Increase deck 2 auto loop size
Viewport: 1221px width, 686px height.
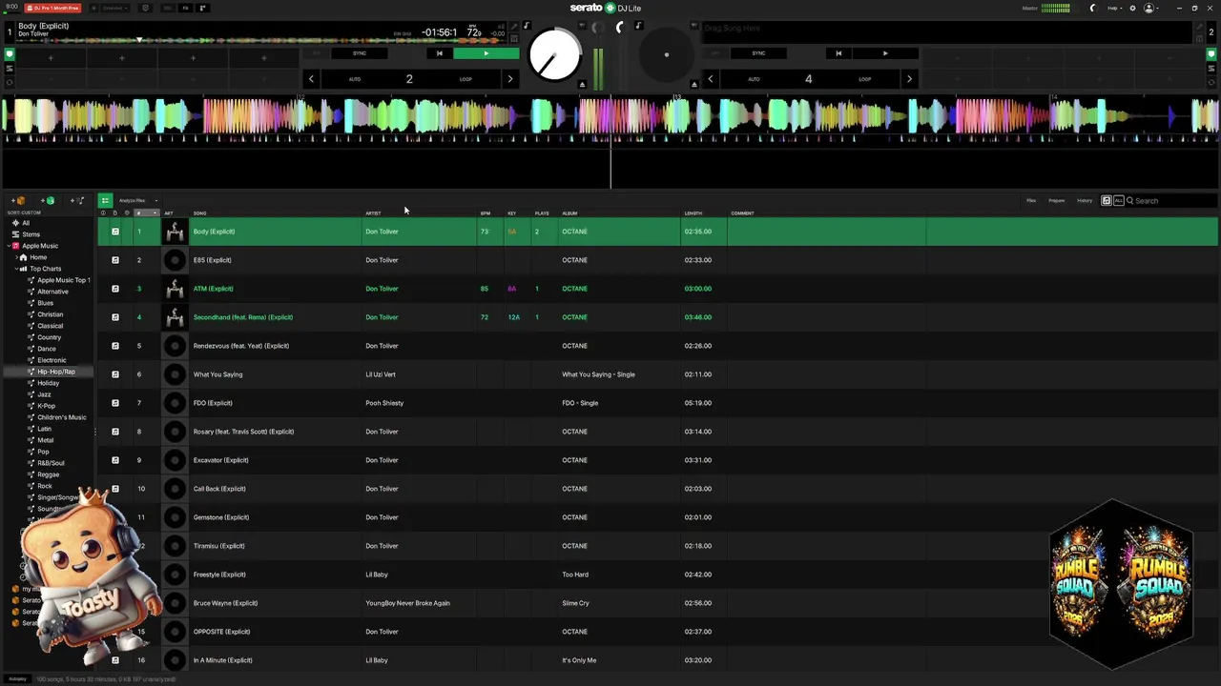click(908, 79)
